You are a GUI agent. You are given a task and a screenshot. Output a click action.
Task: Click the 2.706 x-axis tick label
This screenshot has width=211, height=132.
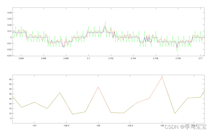(156, 58)
